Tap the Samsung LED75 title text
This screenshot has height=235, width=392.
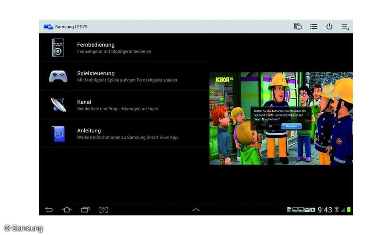71,27
